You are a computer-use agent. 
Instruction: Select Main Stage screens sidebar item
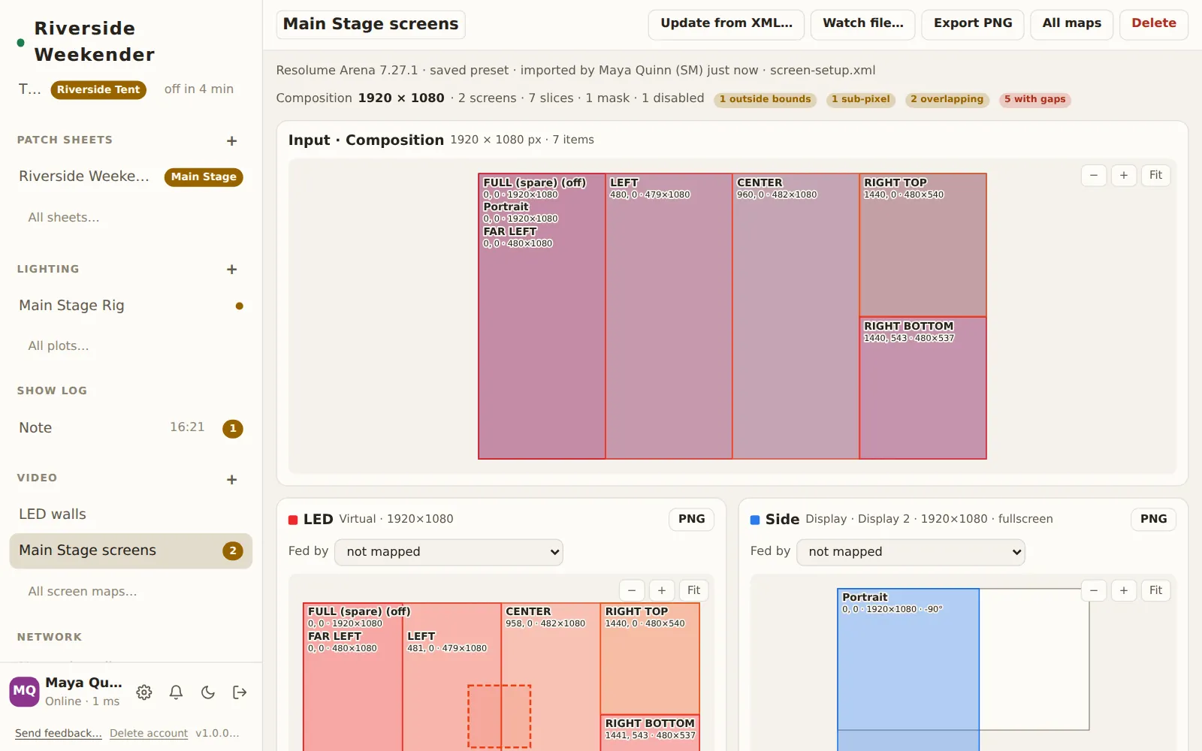pyautogui.click(x=131, y=550)
